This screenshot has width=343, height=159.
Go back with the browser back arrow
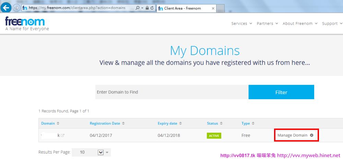6,8
